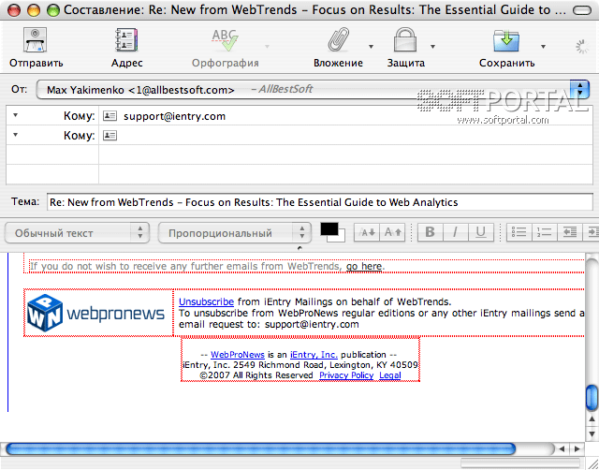
Task: Click the vertical scrollbar up arrow
Action: click(x=592, y=419)
